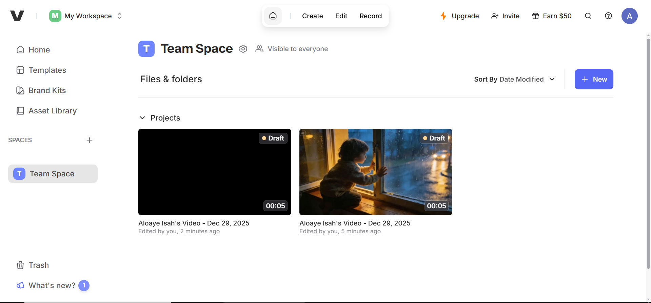
Task: Click the Draft badge on the black thumbnail
Action: coord(273,138)
